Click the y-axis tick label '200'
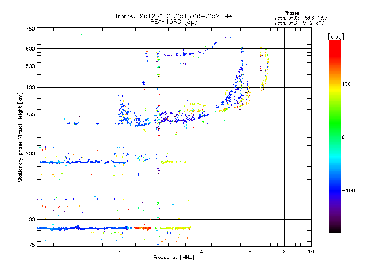The image size is (366, 274). [30, 153]
